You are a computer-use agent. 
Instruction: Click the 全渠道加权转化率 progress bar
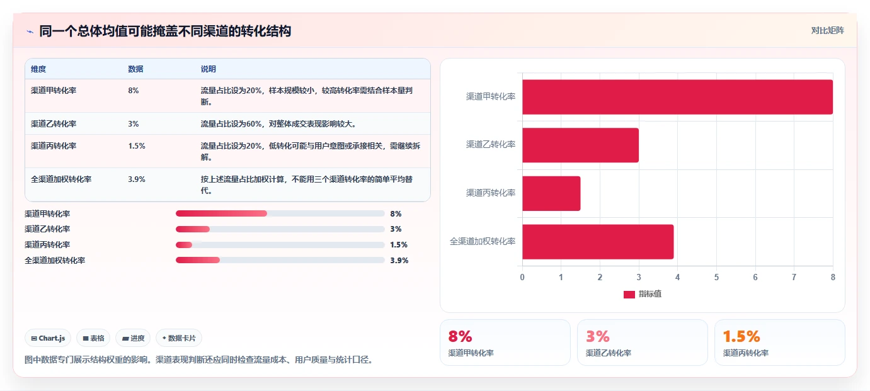[x=280, y=260]
